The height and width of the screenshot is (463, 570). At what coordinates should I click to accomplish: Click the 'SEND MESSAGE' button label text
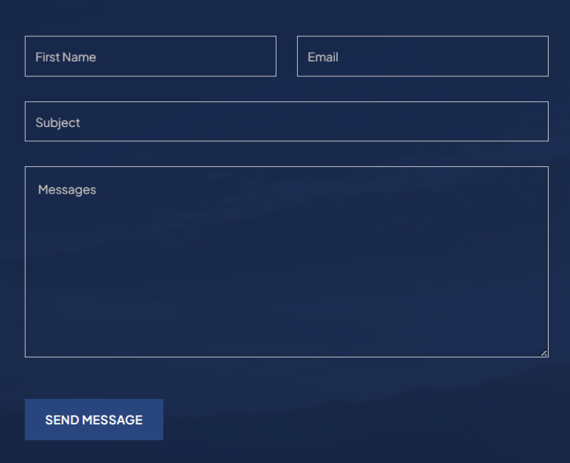click(94, 420)
